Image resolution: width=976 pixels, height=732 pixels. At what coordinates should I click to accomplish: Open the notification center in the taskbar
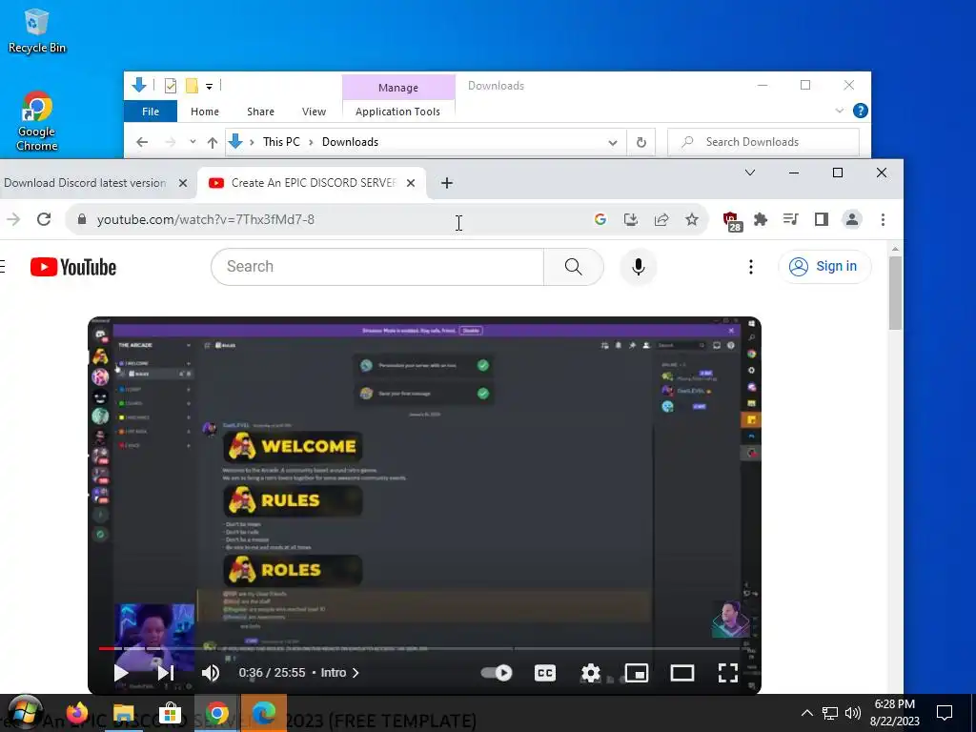coord(945,713)
